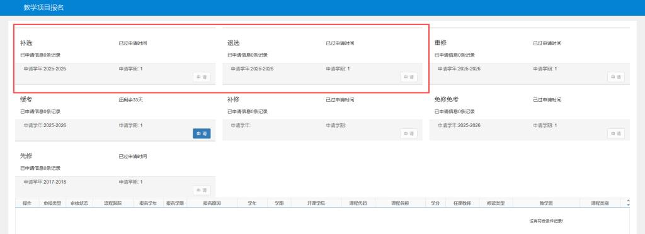The height and width of the screenshot is (234, 645).
Task: Click 已过申请时间 in the 重修 card
Action: (547, 43)
